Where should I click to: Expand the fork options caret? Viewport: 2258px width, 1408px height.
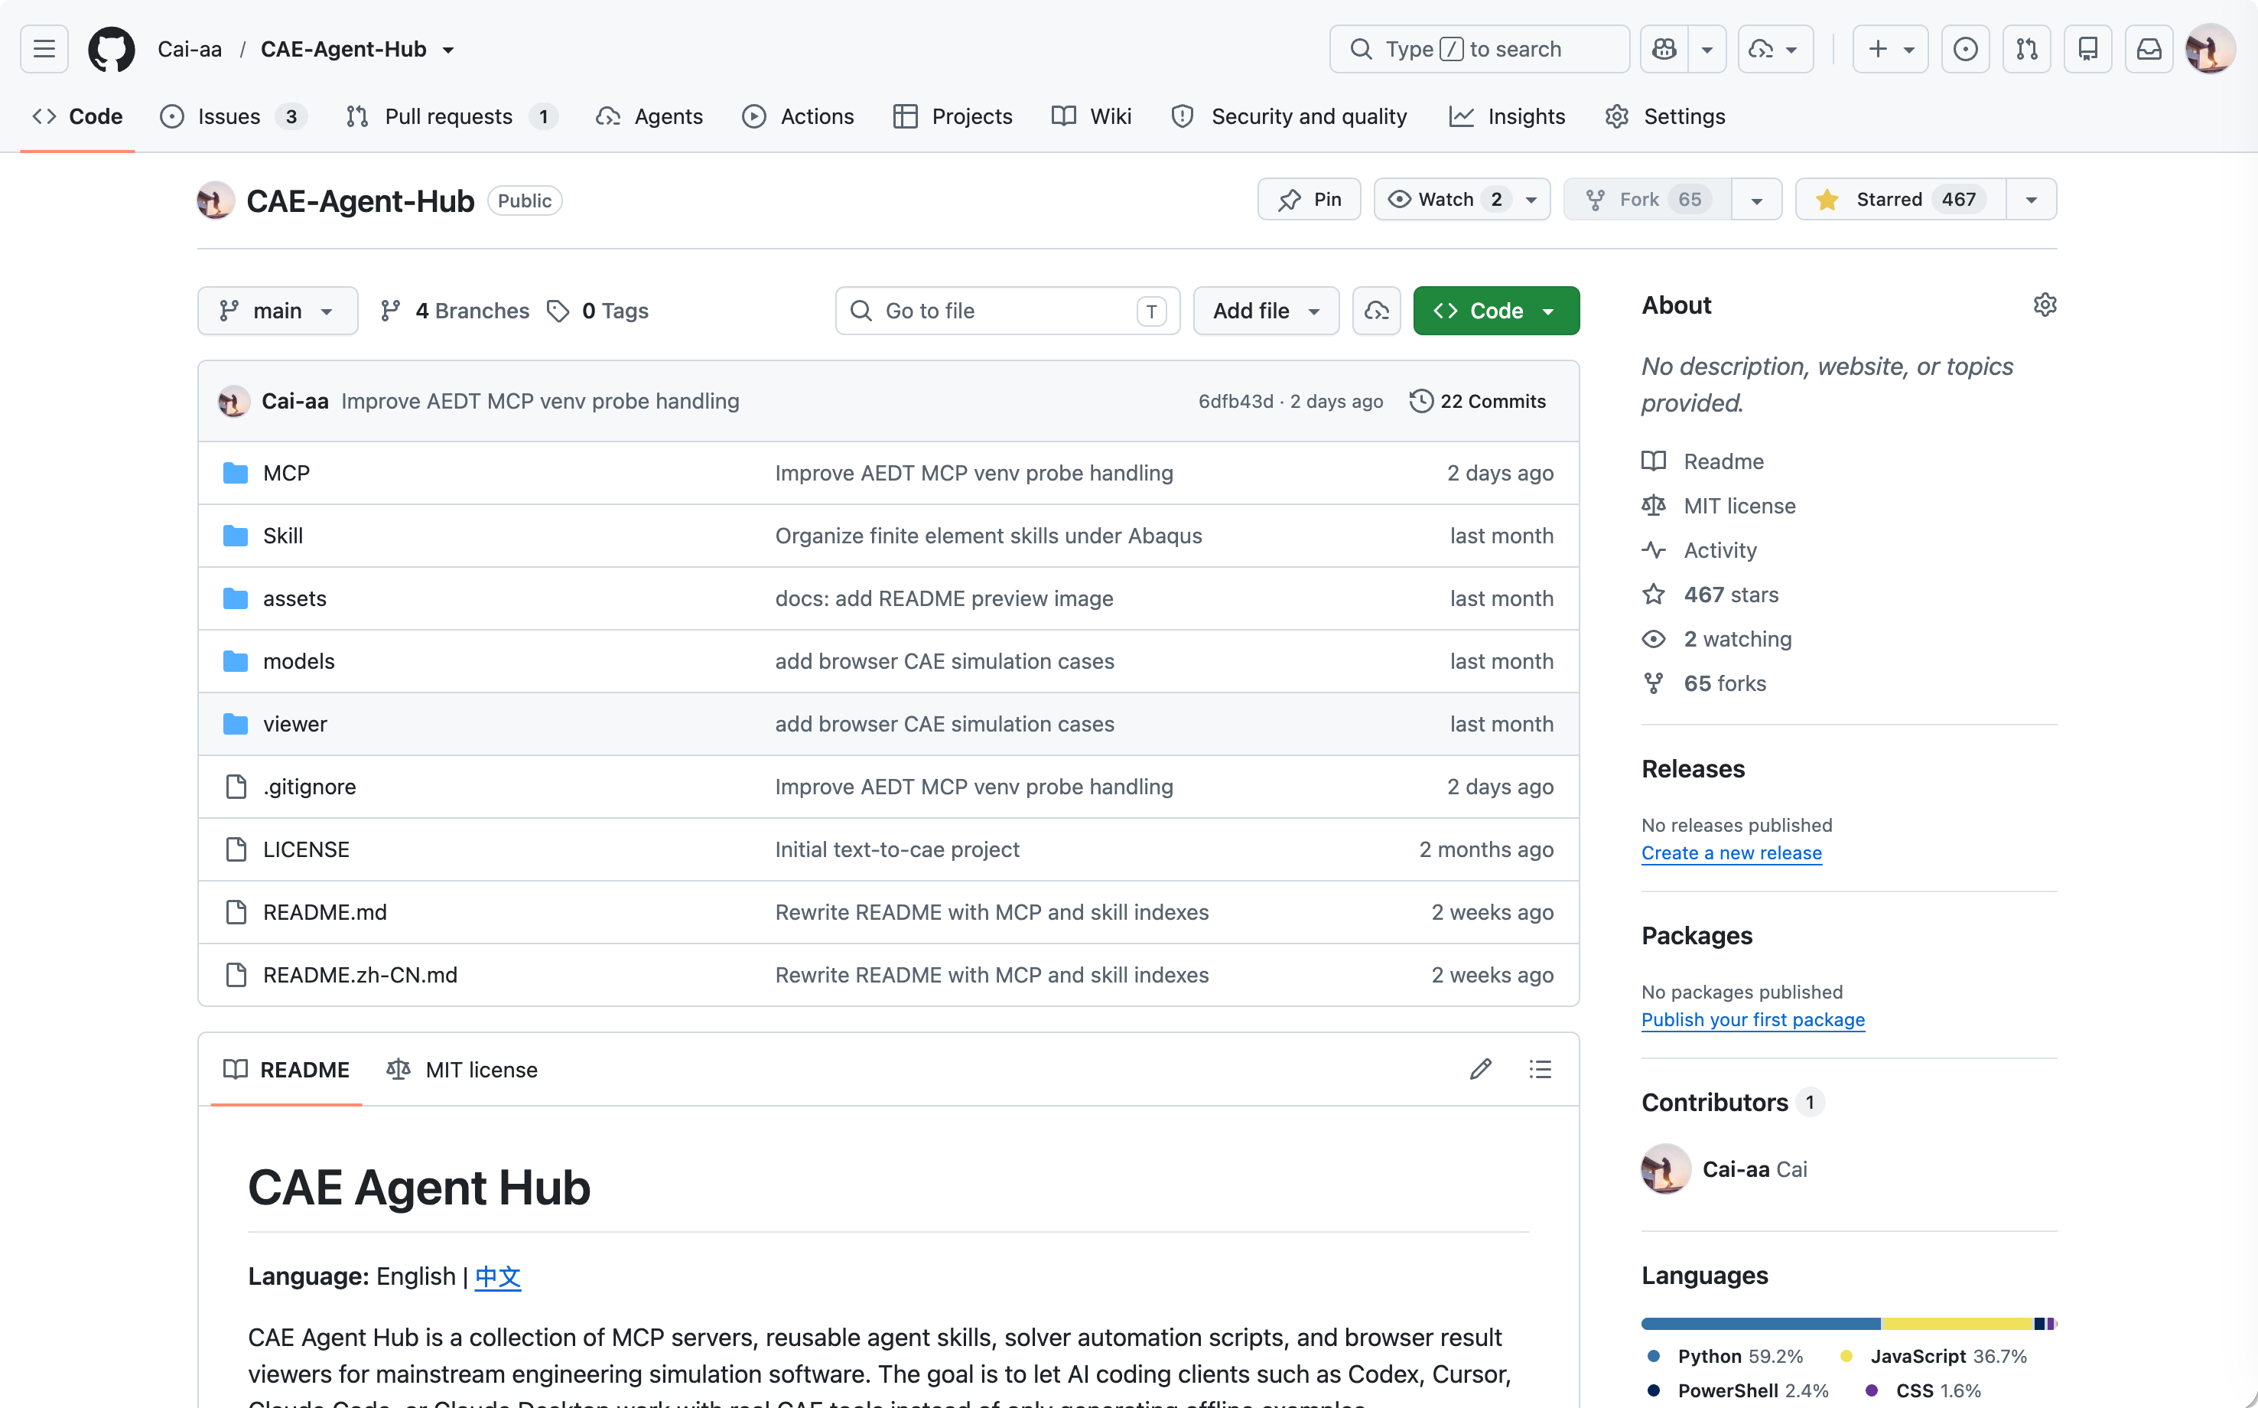tap(1756, 199)
